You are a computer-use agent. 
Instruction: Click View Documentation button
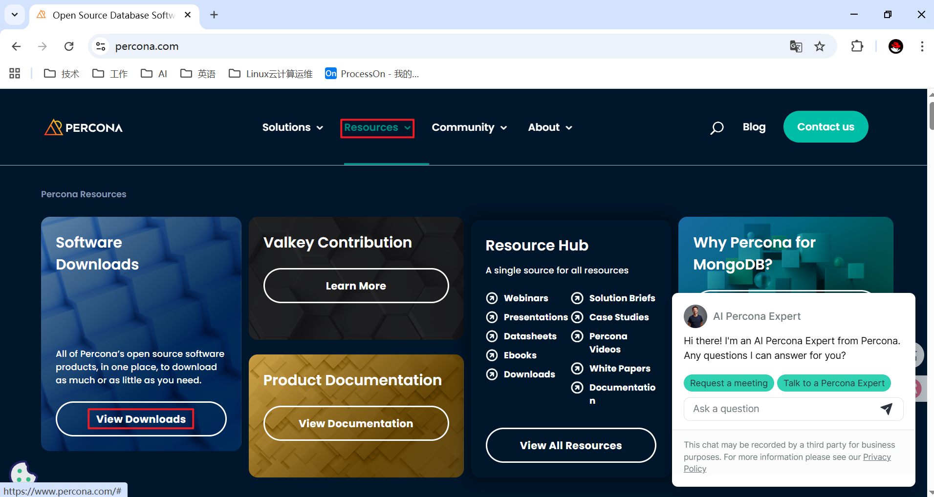356,423
